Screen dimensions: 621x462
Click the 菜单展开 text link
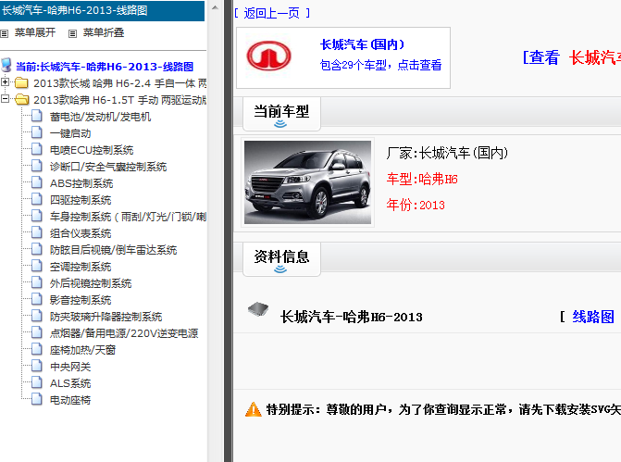point(35,32)
